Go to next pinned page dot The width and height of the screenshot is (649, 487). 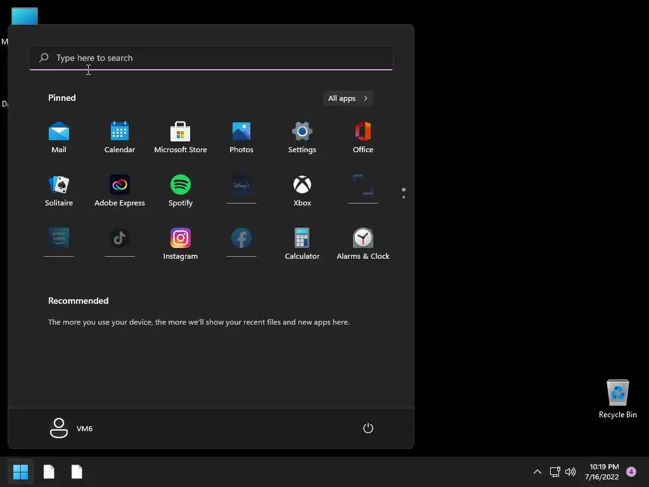(404, 197)
